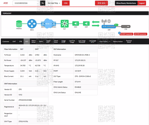This screenshot has width=149, height=125.
Task: Open the Last Five Usage tab
Action: pos(72,42)
